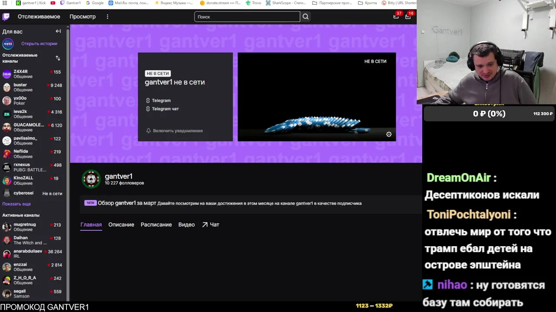556x312 pixels.
Task: Open the three-dot more menu
Action: point(107,16)
